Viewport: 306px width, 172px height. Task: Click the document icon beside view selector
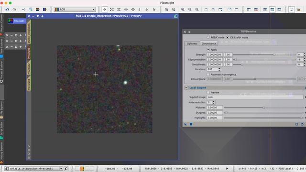(x=66, y=169)
